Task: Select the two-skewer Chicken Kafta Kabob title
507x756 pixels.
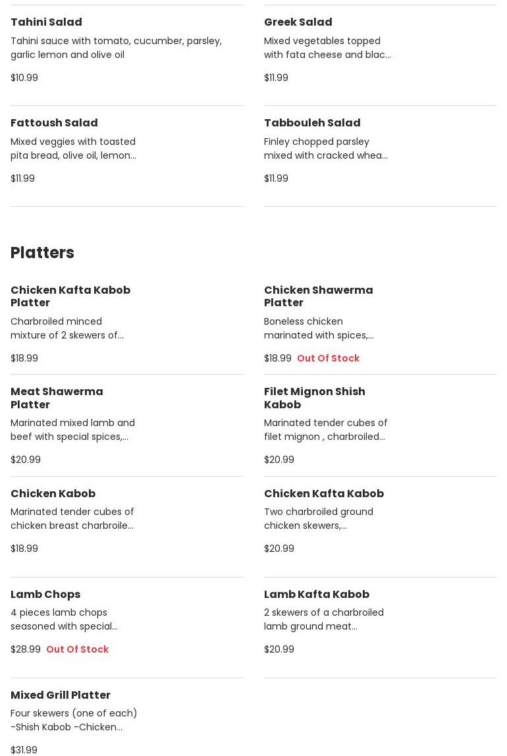Action: (x=323, y=493)
